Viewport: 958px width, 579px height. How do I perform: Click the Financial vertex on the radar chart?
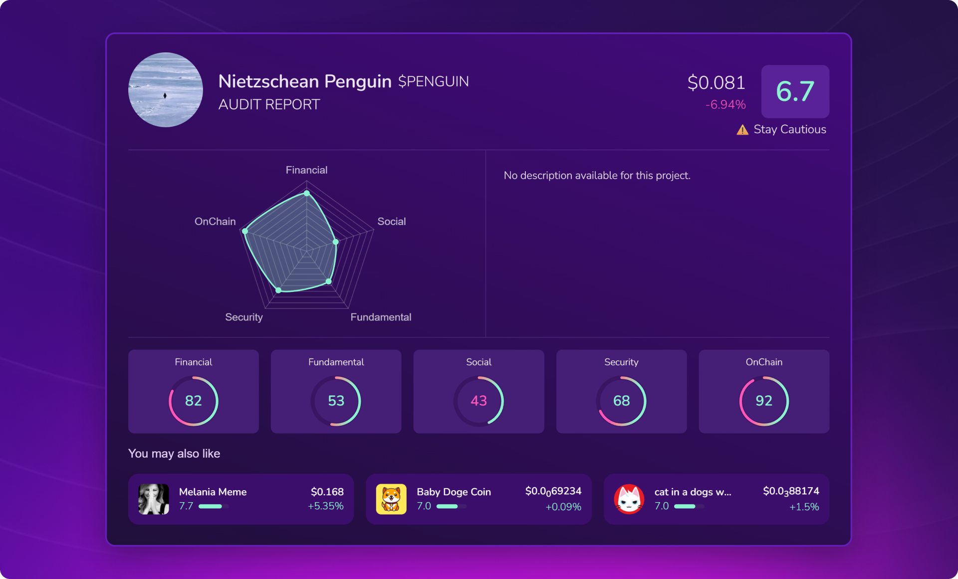coord(307,193)
